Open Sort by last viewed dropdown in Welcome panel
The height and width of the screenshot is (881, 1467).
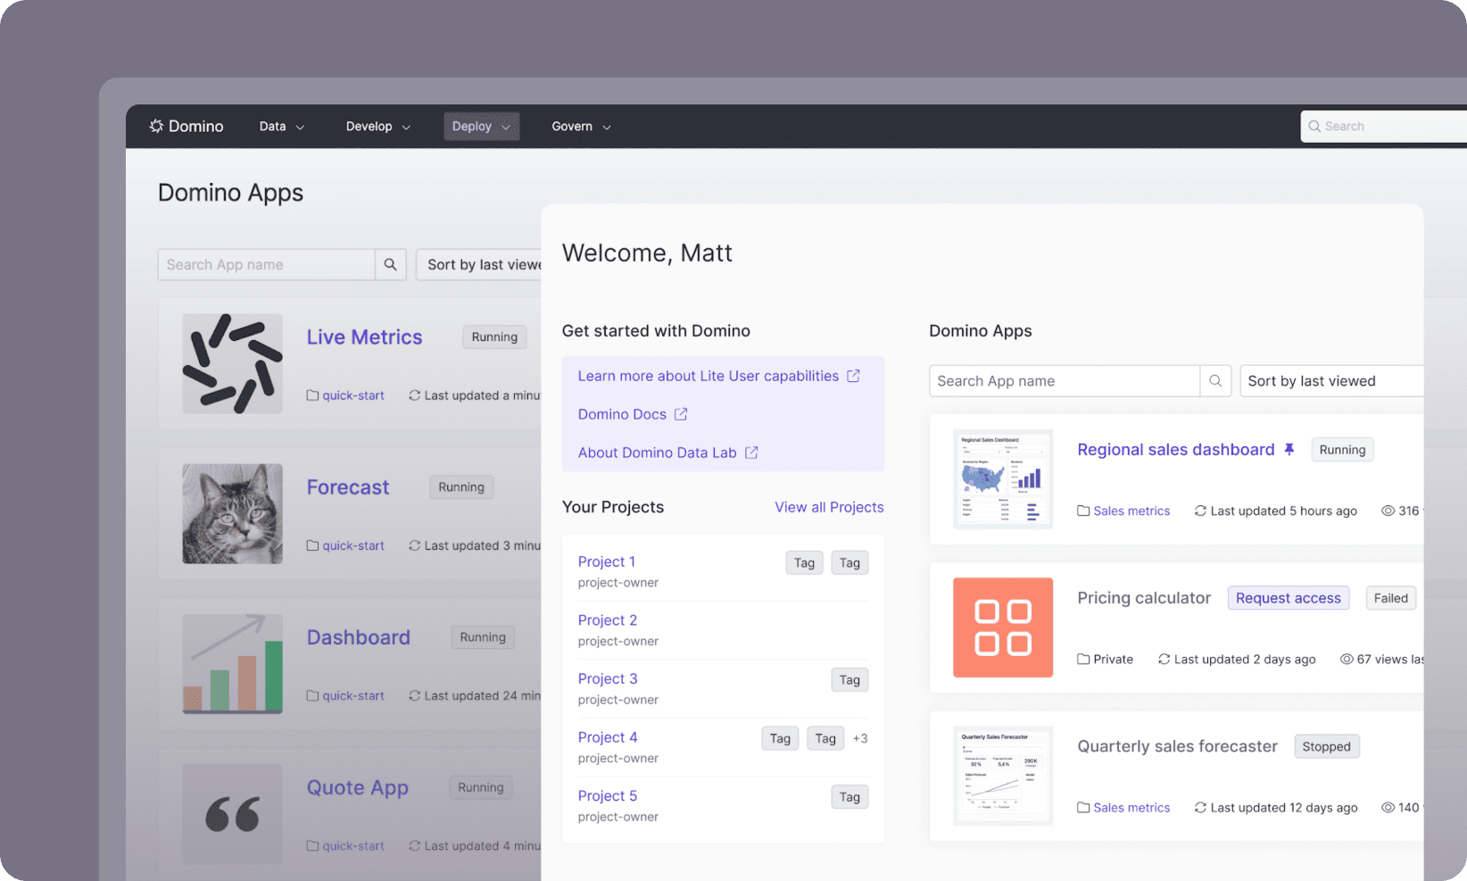[x=1332, y=381]
